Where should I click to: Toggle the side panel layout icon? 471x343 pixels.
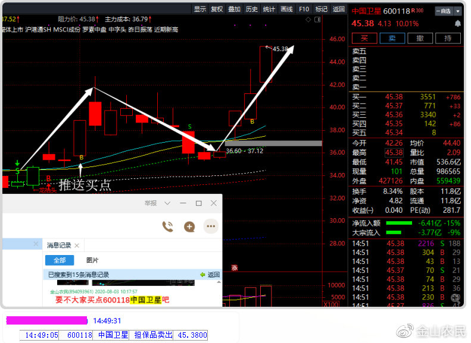317,20
